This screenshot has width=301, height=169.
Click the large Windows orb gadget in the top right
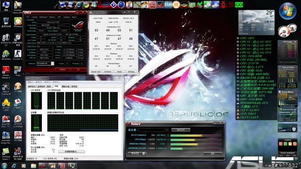[x=287, y=11]
